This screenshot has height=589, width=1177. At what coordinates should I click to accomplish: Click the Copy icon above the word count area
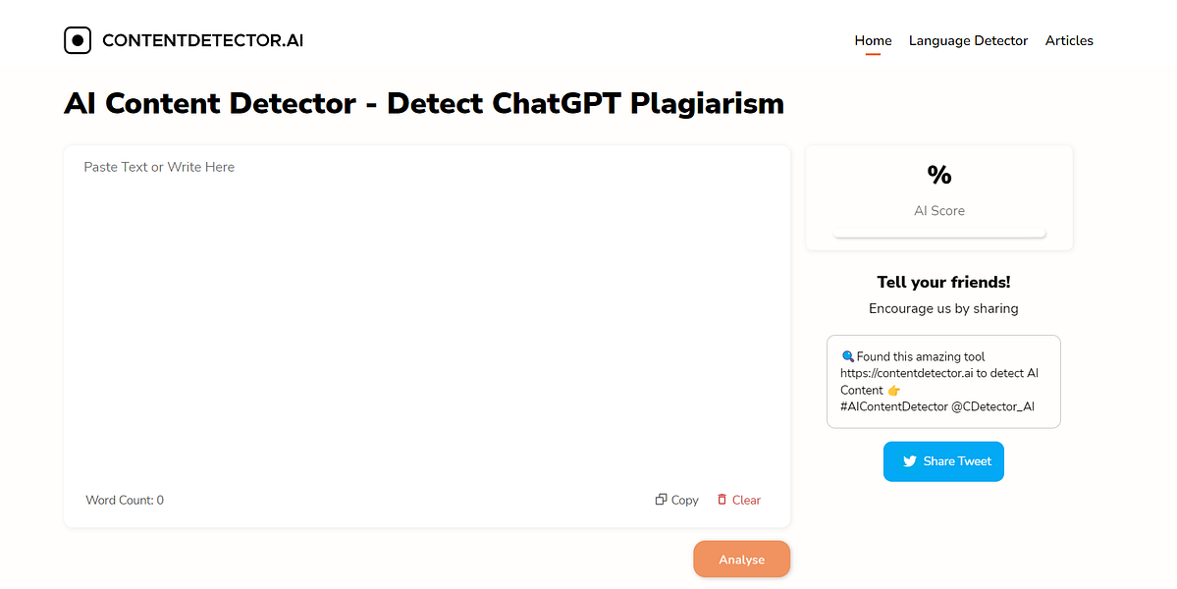[662, 500]
